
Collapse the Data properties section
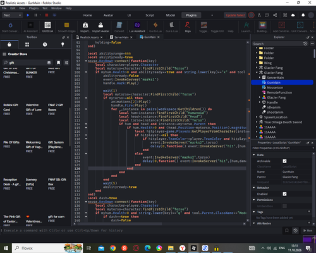254,155
